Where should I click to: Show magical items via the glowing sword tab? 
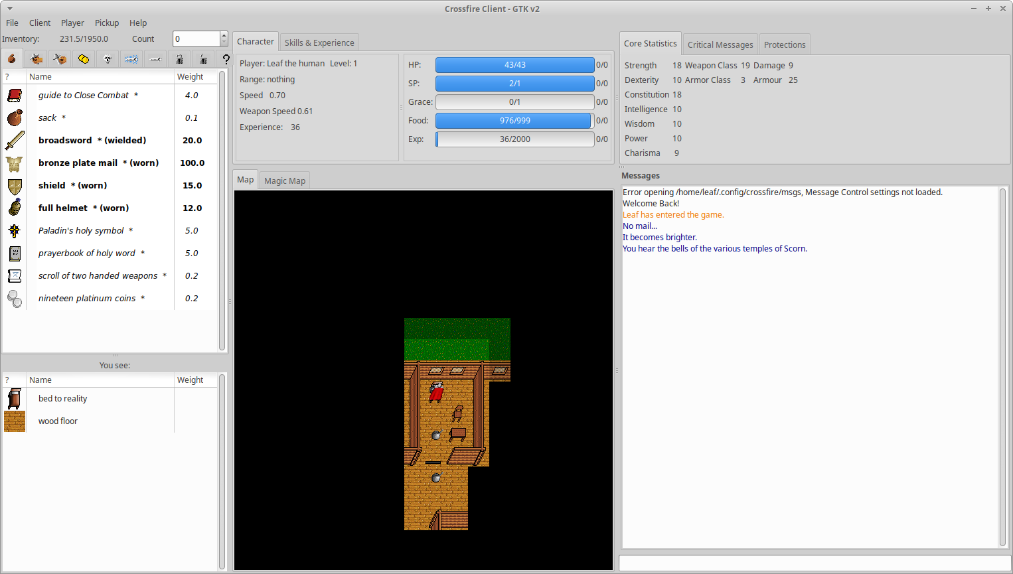point(131,59)
